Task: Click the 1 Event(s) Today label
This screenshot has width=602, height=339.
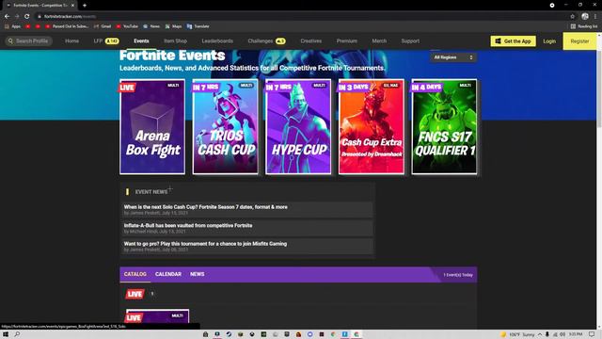Action: click(x=458, y=275)
